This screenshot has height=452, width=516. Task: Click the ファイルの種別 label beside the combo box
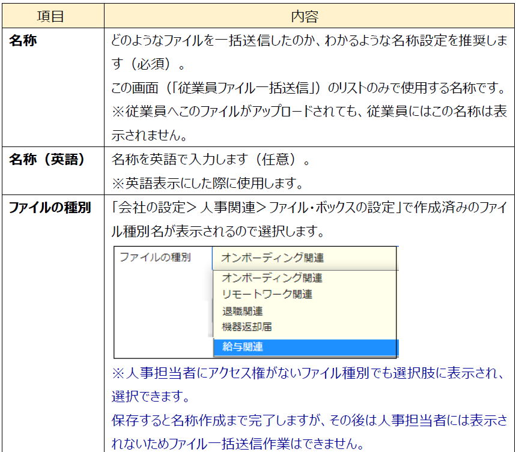[155, 258]
